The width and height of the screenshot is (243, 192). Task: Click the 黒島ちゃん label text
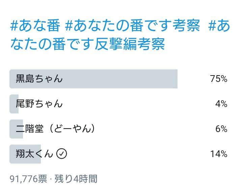(x=39, y=79)
